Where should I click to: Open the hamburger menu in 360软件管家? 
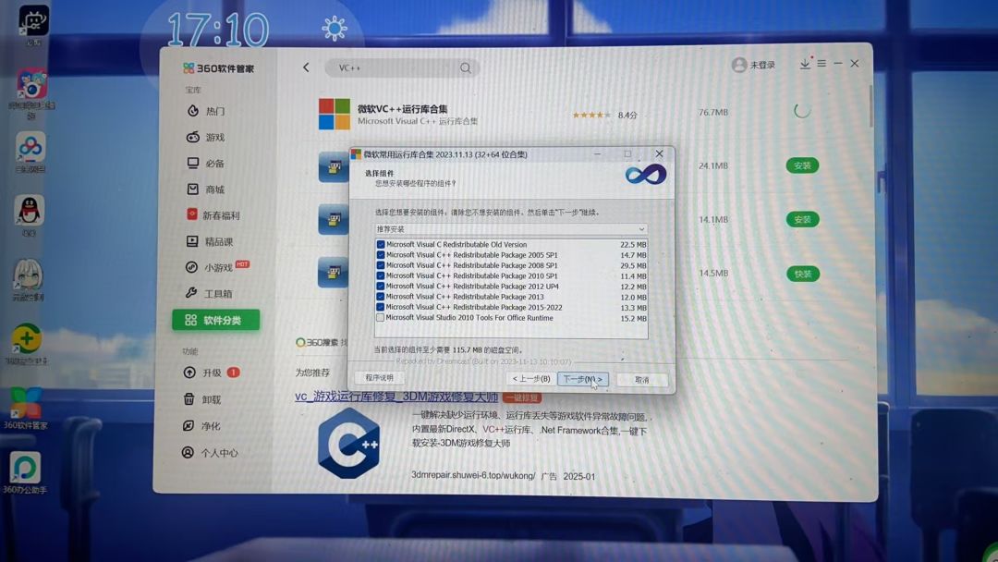[x=822, y=63]
